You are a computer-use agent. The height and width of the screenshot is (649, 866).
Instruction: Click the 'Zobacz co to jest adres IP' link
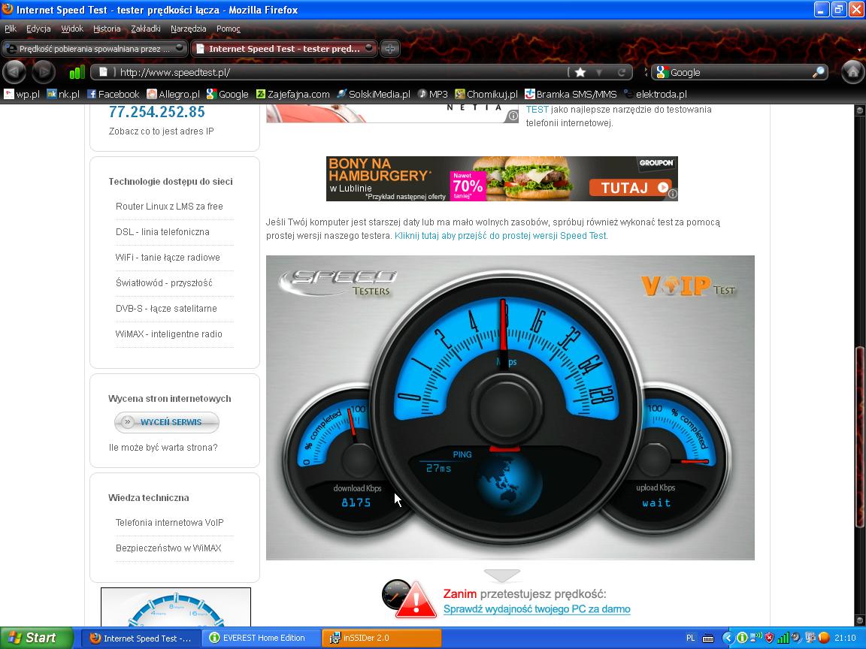[x=162, y=131]
